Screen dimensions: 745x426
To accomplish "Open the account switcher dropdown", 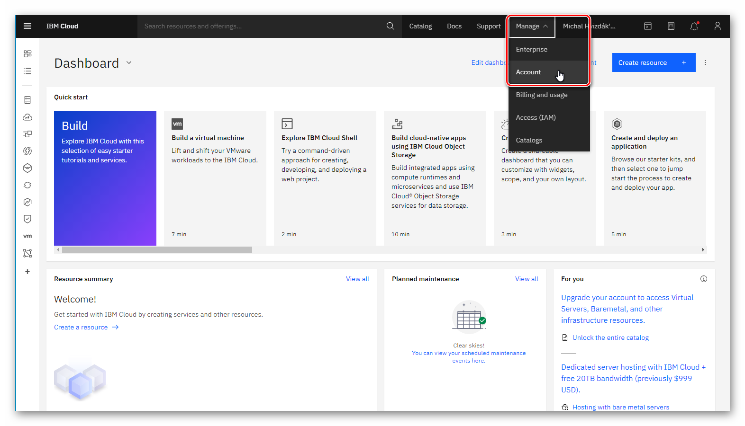I will coord(589,26).
